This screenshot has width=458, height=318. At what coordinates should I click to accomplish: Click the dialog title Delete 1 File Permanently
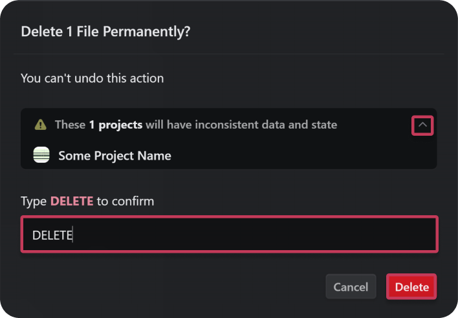click(105, 32)
